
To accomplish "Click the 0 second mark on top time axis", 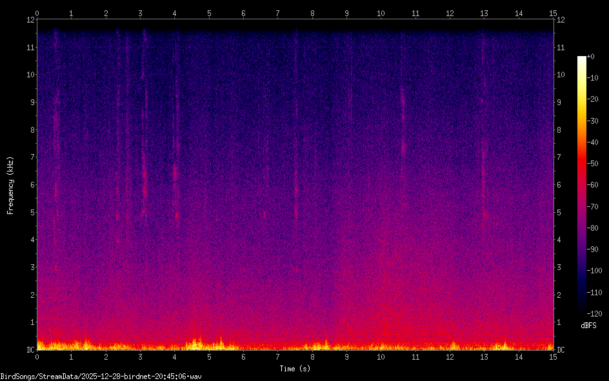I will [37, 12].
